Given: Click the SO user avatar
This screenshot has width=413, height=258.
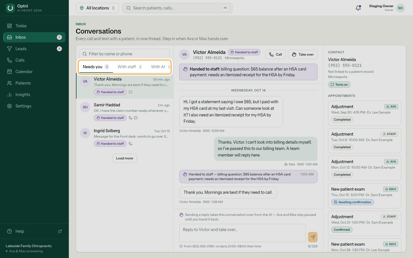Looking at the screenshot, I should click(400, 8).
